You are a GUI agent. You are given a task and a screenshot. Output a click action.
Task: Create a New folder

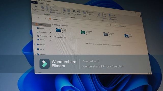pyautogui.click(x=84, y=14)
